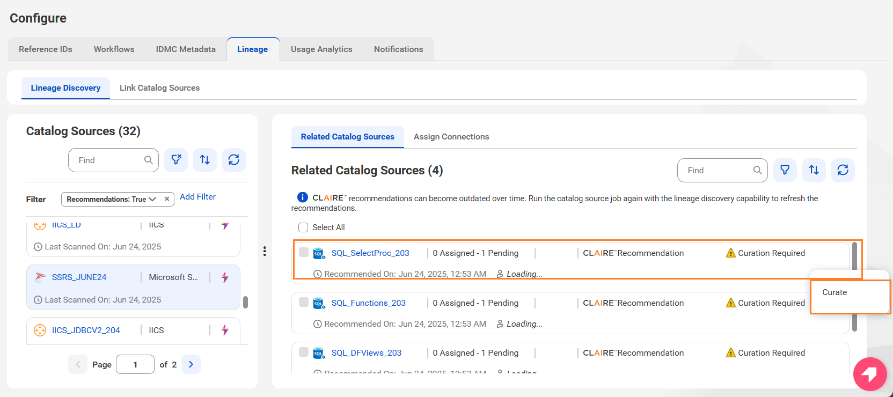Remove the Recommendations: True filter

(x=167, y=199)
